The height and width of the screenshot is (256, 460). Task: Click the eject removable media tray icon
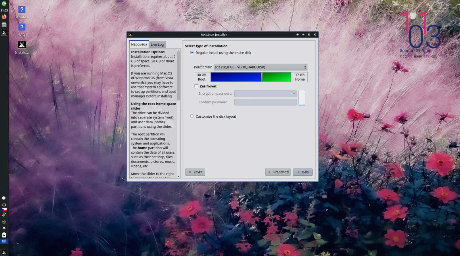(4, 228)
